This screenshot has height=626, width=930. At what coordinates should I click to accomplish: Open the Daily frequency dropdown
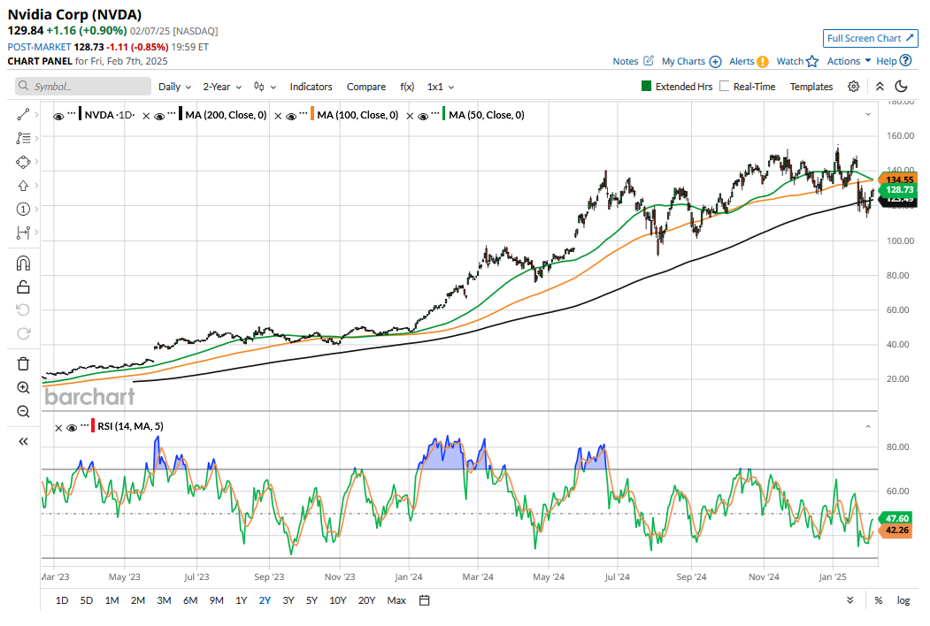click(173, 87)
